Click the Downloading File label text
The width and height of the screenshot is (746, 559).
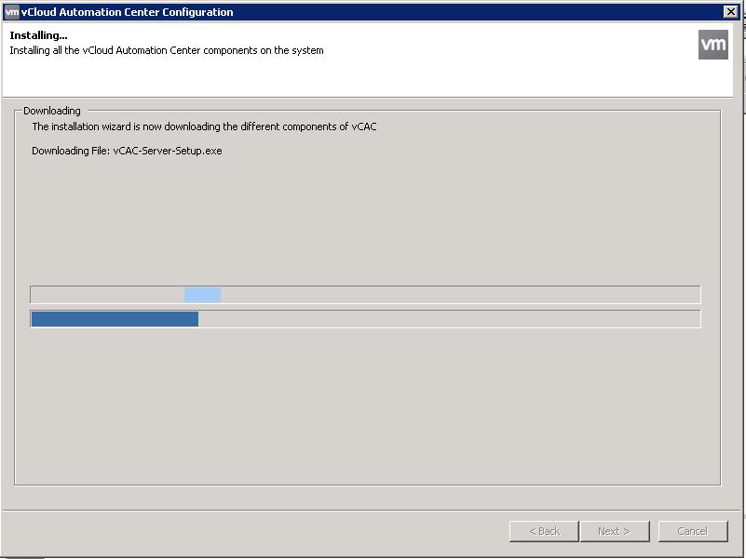click(x=71, y=151)
